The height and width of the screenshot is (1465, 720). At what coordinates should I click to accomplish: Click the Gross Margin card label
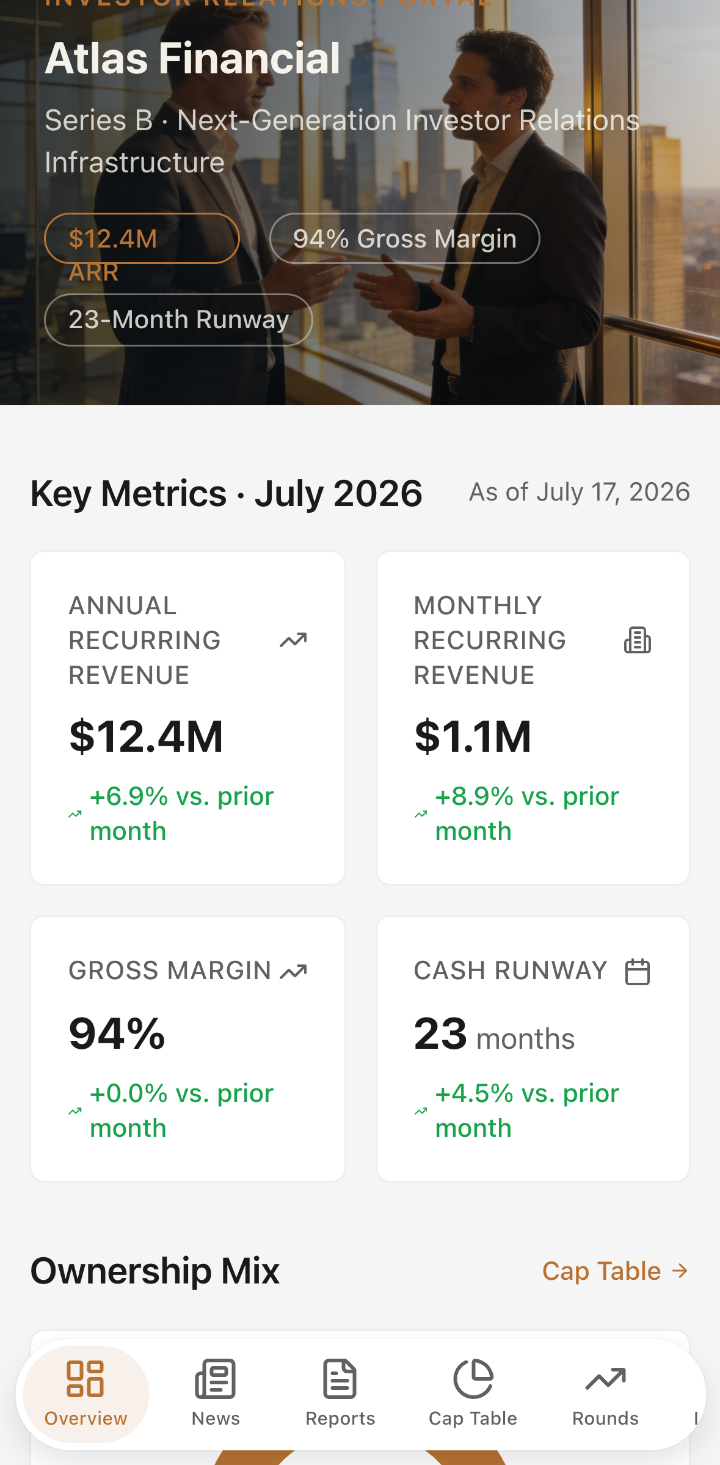170,971
